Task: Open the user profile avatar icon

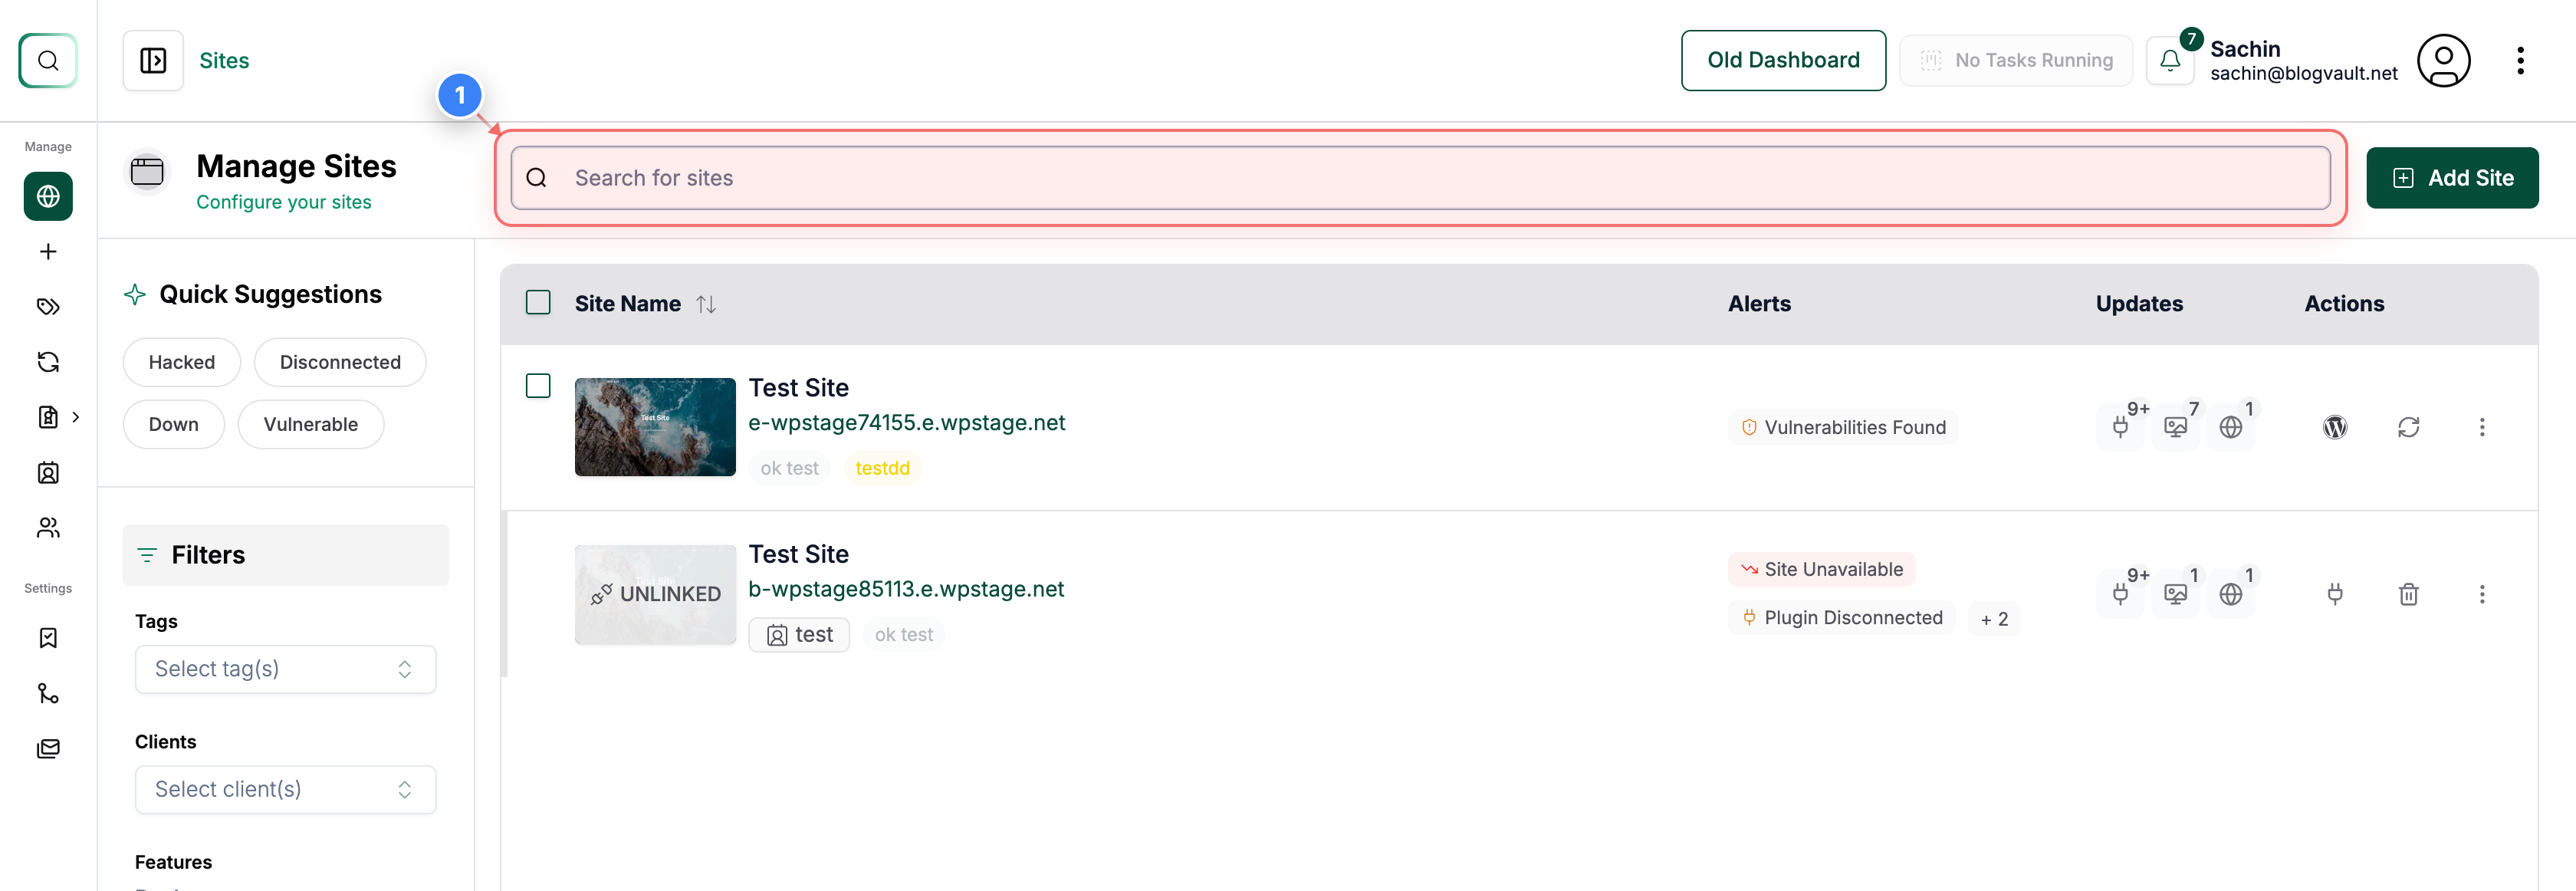Action: 2444,60
